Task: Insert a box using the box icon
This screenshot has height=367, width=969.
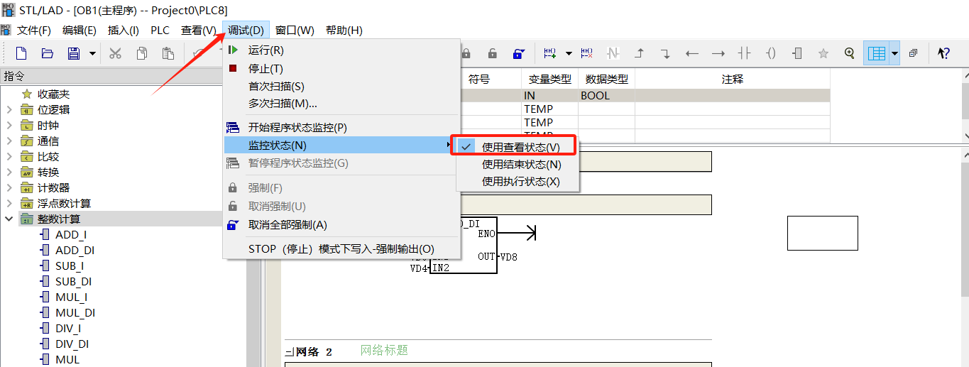Action: click(797, 53)
